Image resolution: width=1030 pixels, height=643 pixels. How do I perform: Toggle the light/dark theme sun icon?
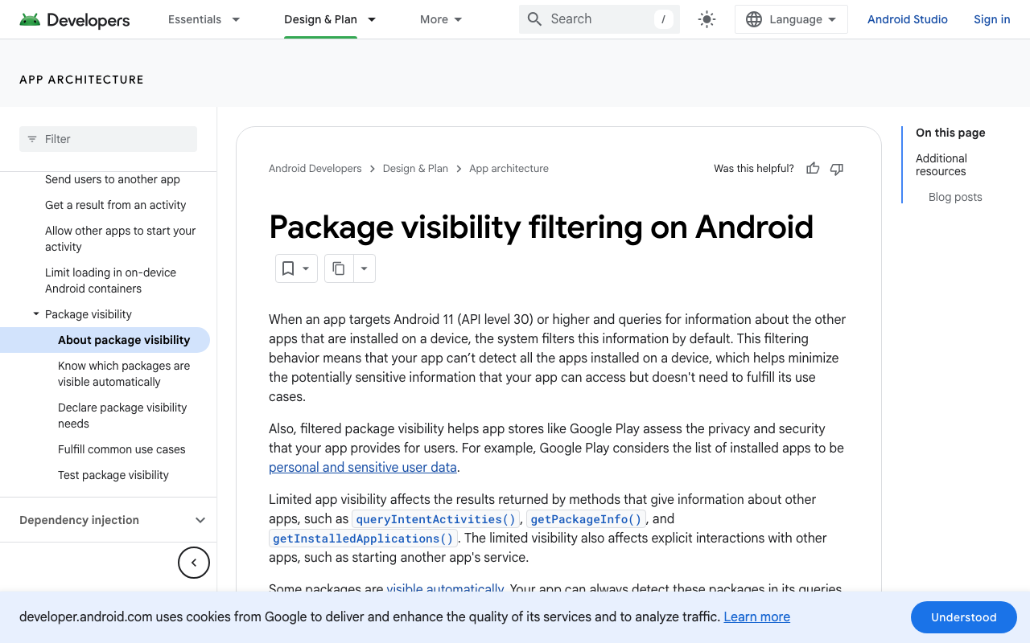tap(707, 19)
